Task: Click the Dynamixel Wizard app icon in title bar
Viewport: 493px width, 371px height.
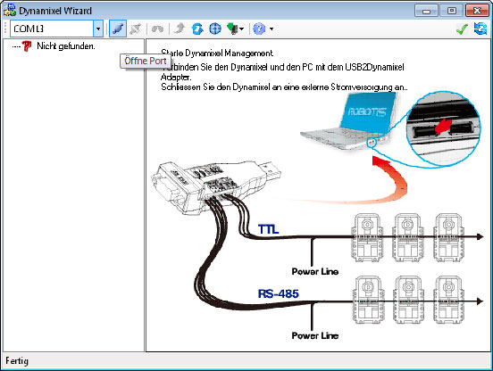Action: click(10, 11)
